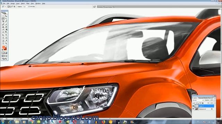Select the Shape tool
This screenshot has width=222, height=124.
[6, 38]
